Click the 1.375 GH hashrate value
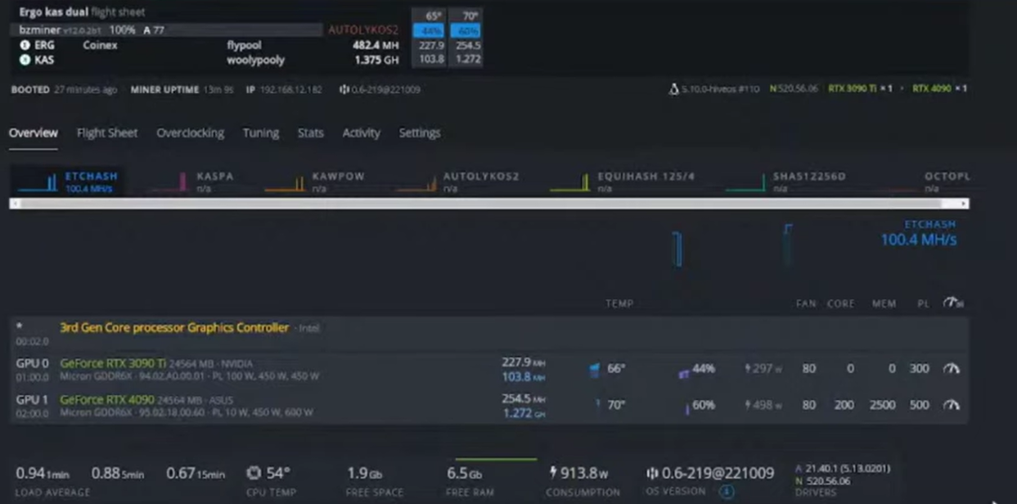The image size is (1017, 504). point(376,60)
